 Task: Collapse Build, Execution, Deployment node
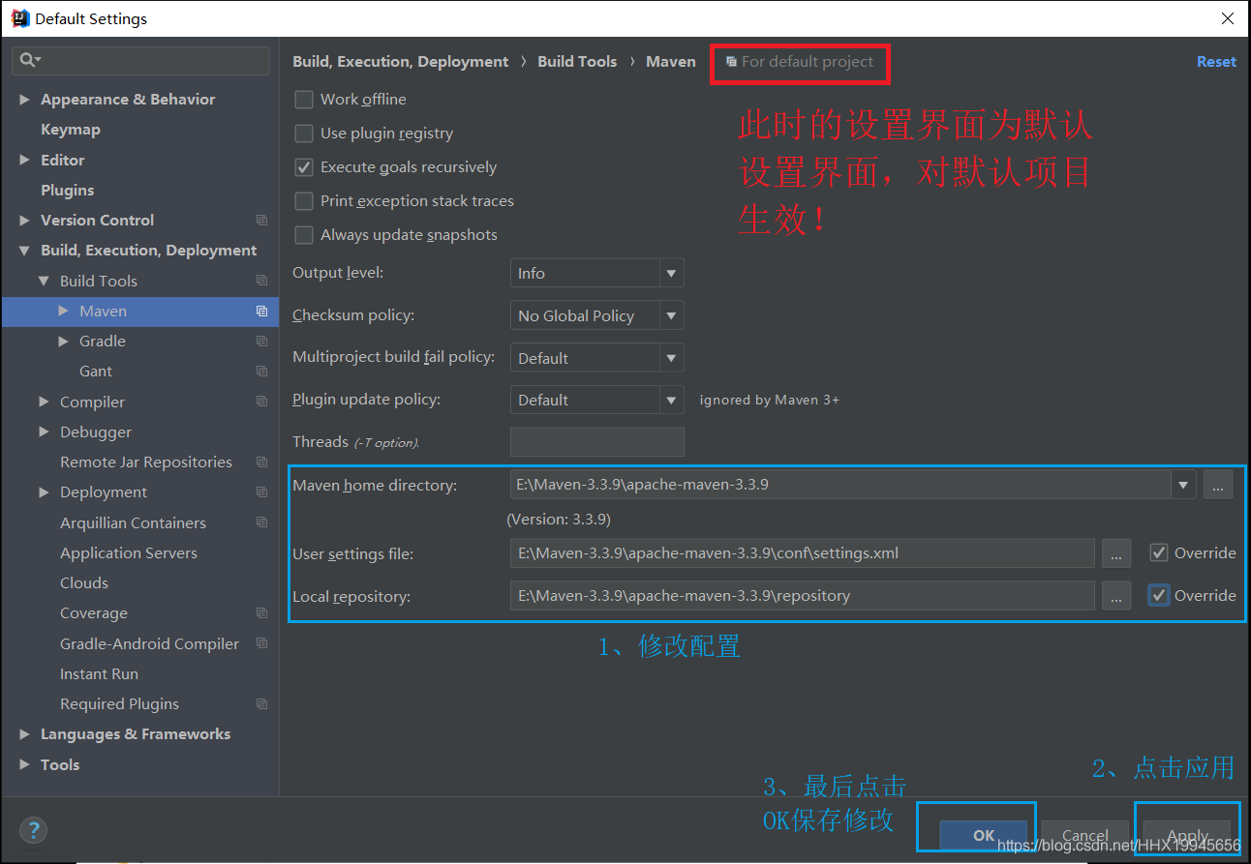pos(25,251)
